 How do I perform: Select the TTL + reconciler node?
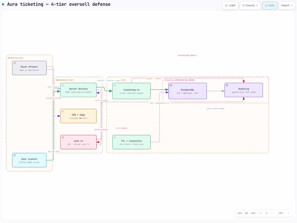tap(131, 142)
